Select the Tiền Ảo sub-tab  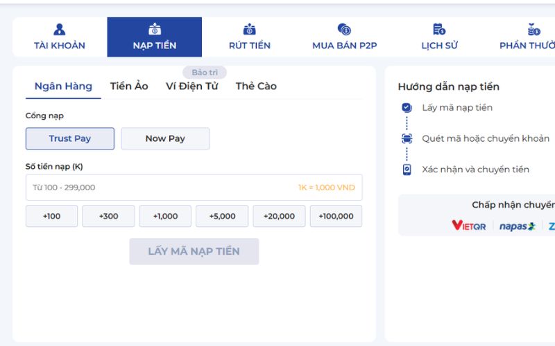tap(129, 86)
